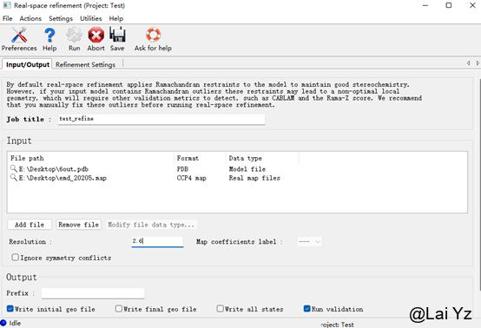This screenshot has height=328, width=481.
Task: Click the Add file button
Action: pos(30,225)
